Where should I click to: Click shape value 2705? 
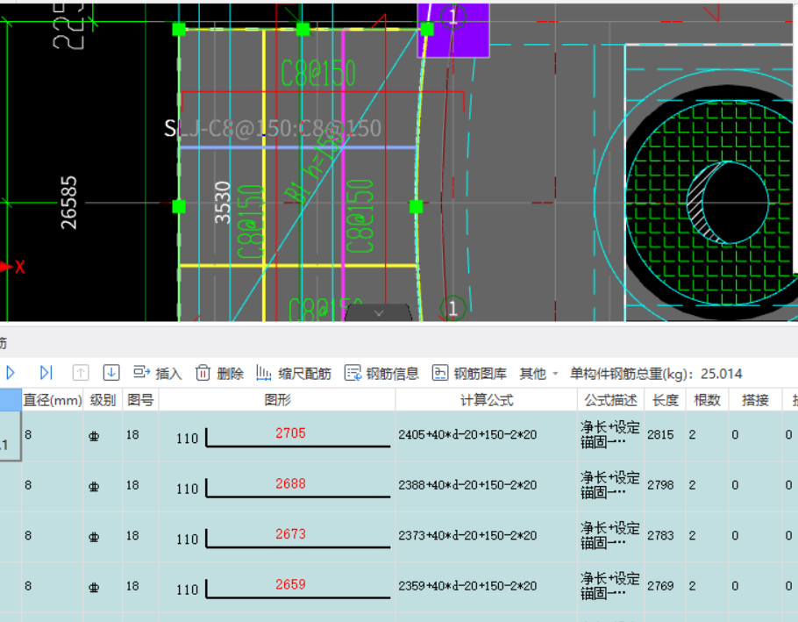tap(290, 433)
